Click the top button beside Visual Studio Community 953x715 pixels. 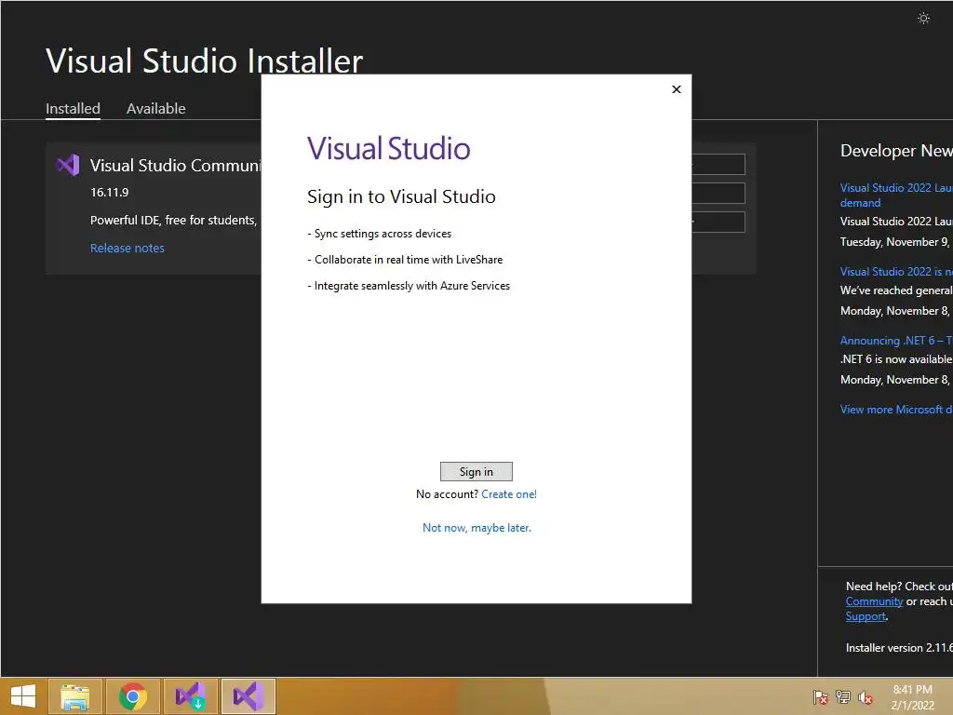pos(718,164)
